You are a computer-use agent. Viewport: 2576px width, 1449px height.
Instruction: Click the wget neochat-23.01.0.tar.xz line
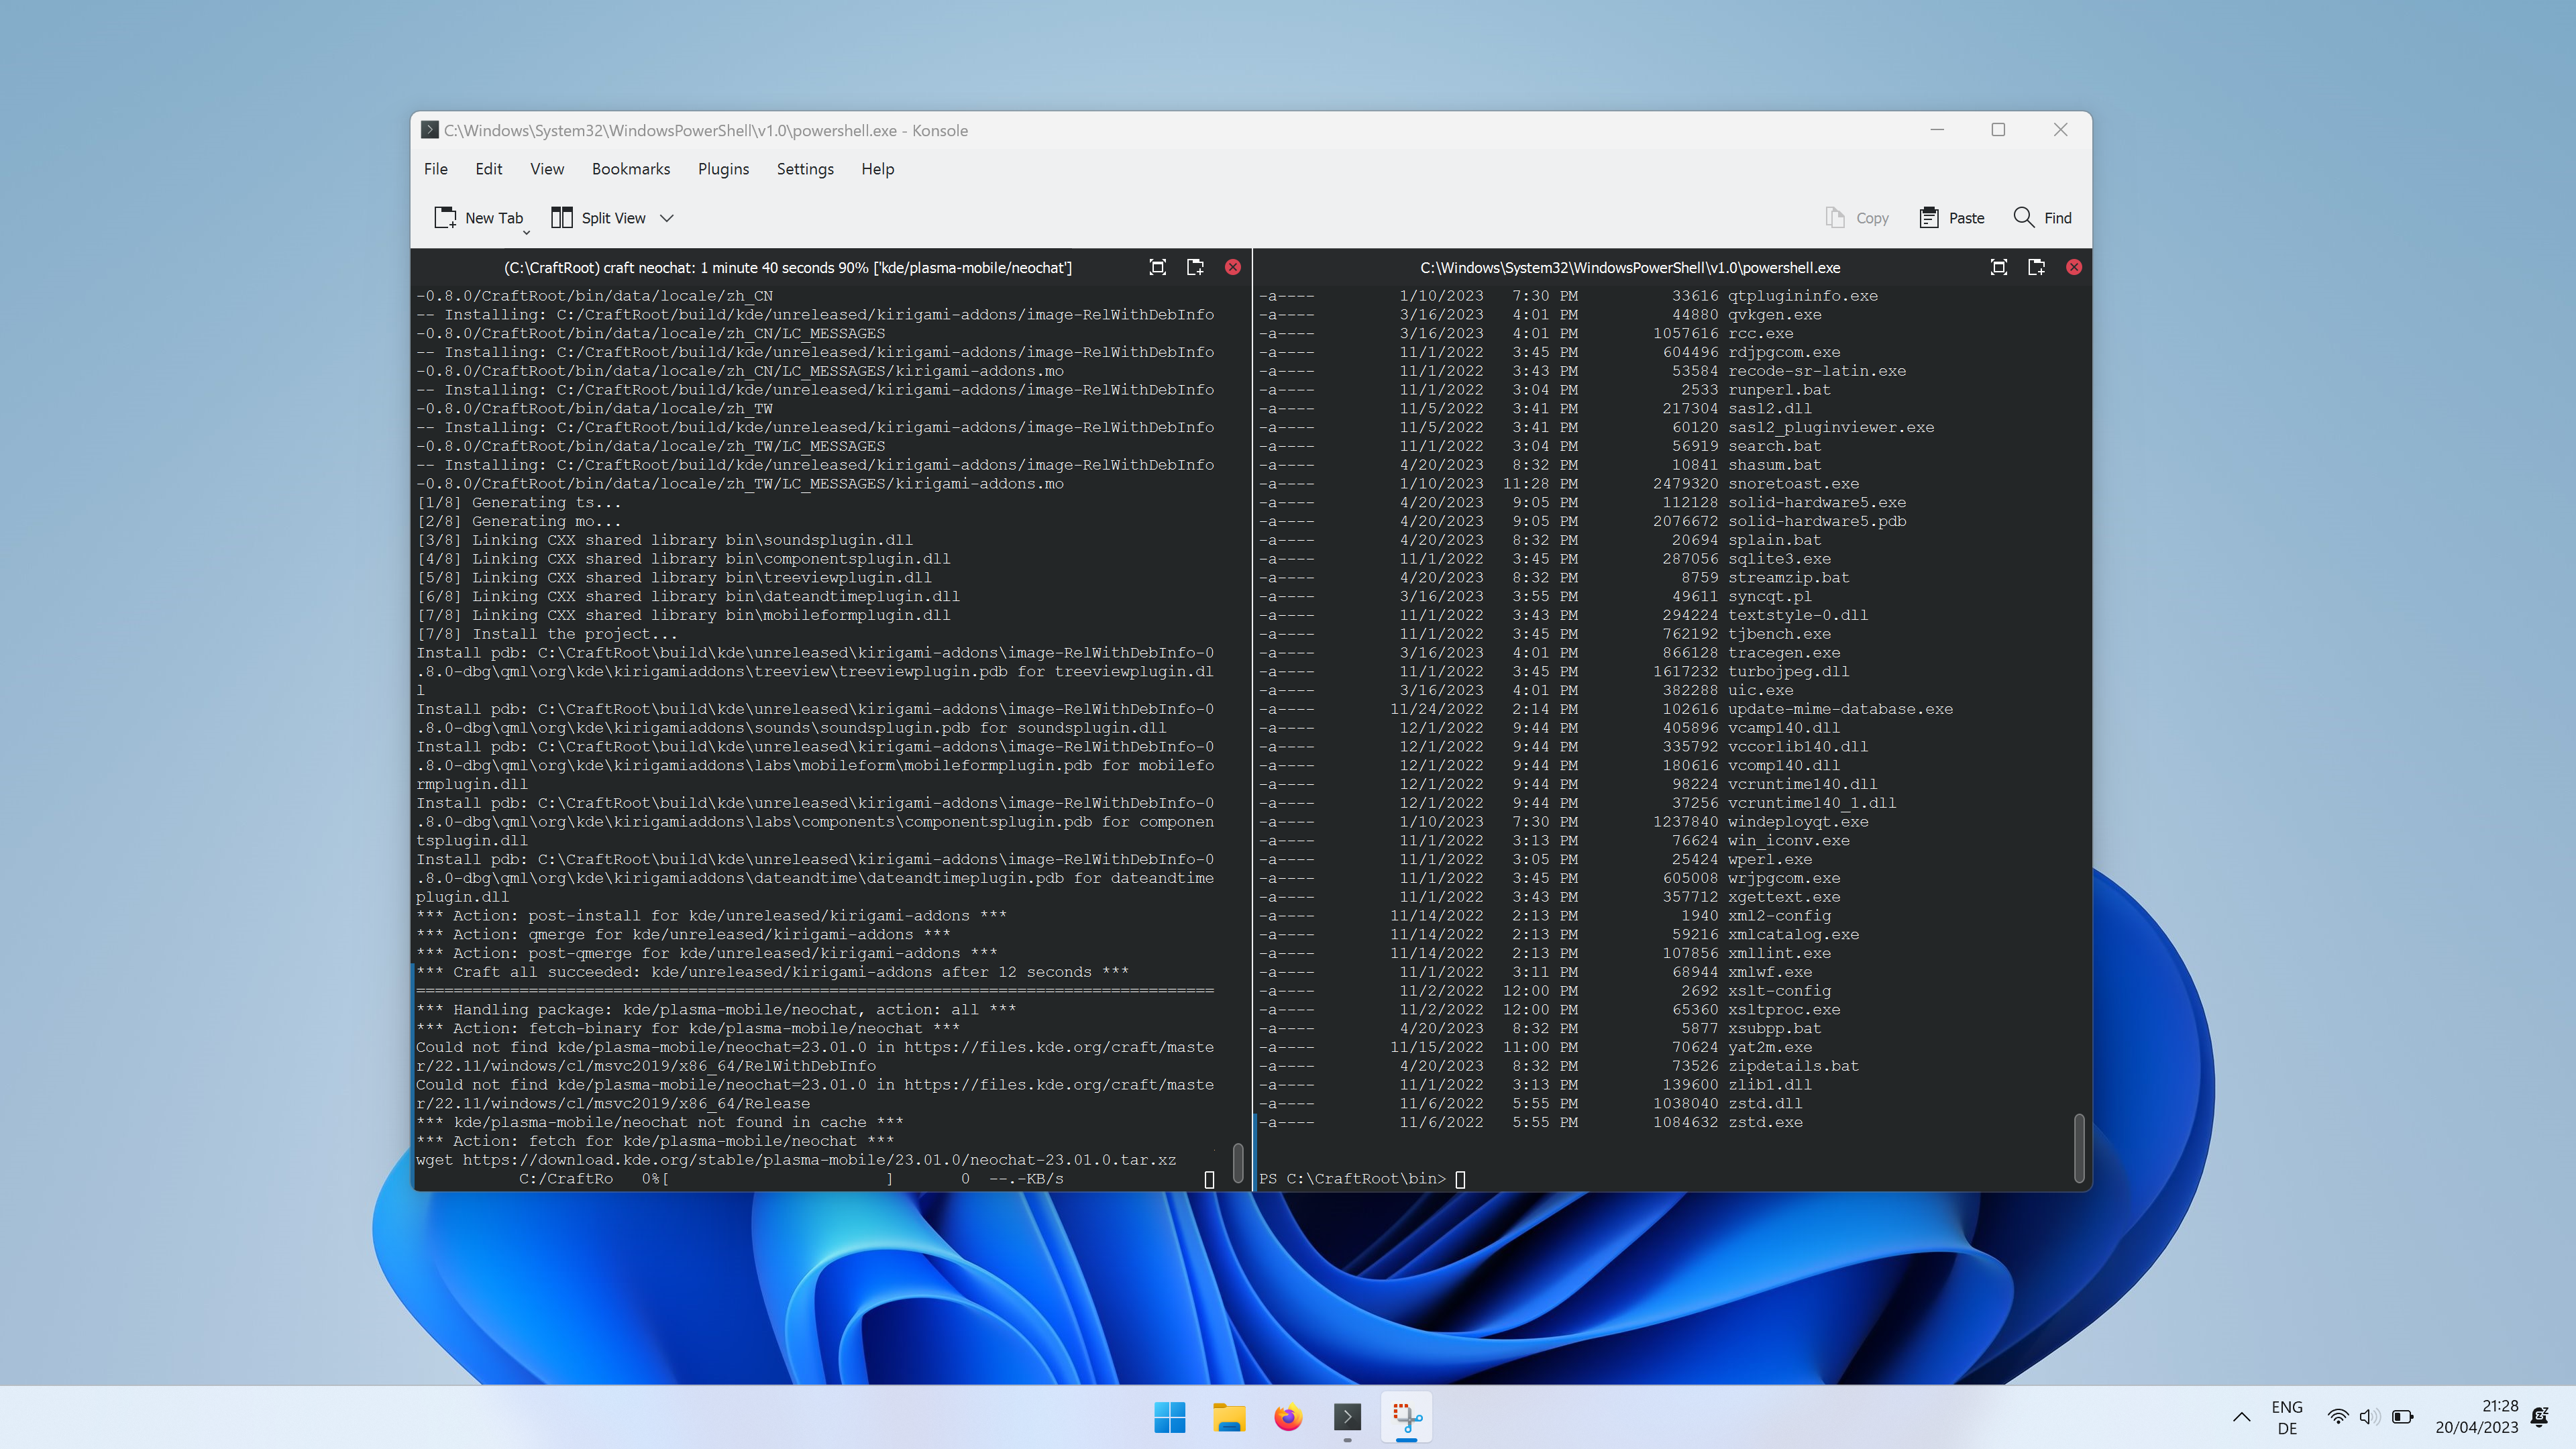(796, 1160)
